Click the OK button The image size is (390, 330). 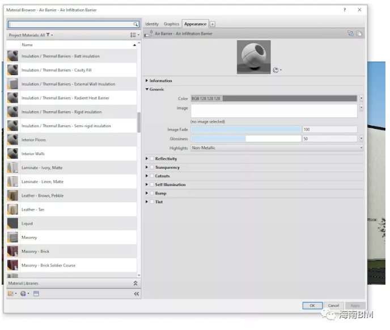click(312, 306)
